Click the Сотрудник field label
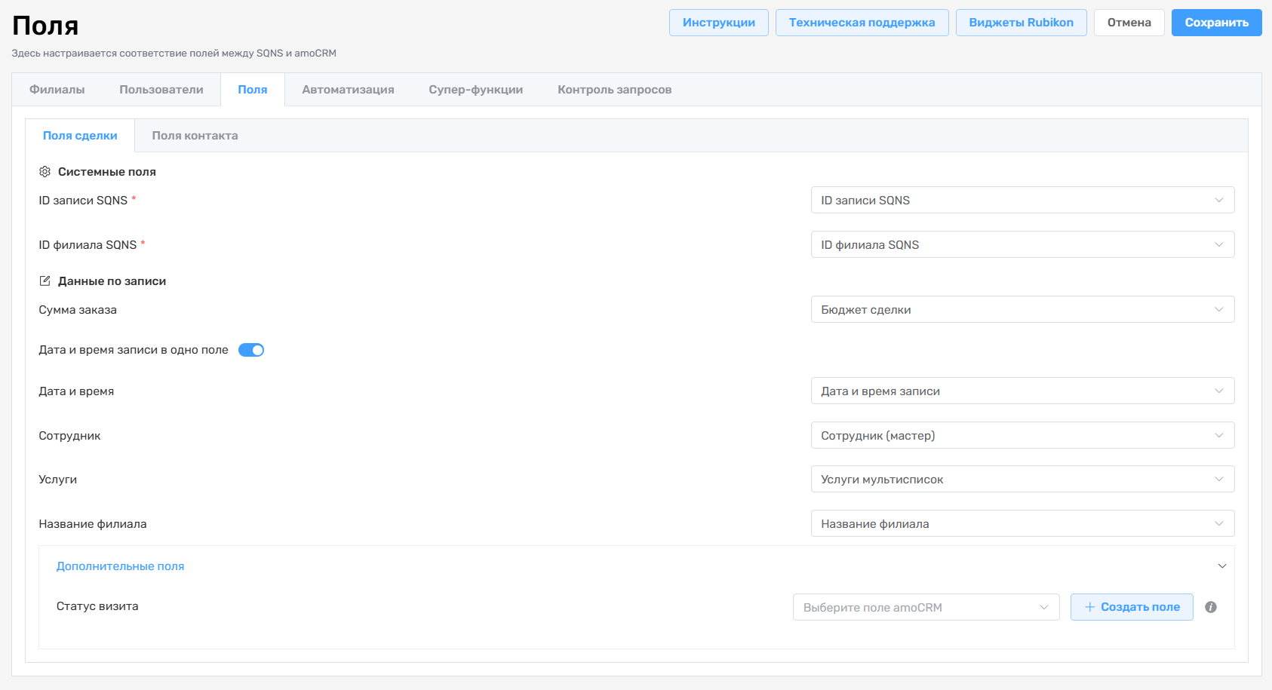The width and height of the screenshot is (1272, 690). (69, 436)
